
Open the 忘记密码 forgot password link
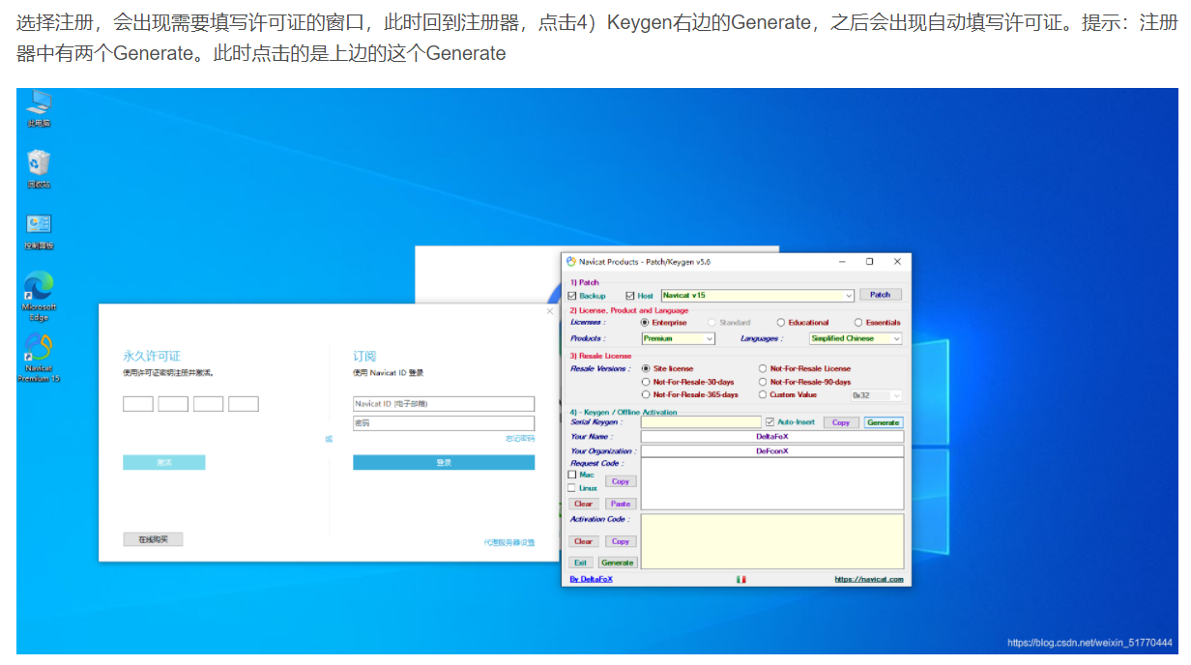coord(520,439)
